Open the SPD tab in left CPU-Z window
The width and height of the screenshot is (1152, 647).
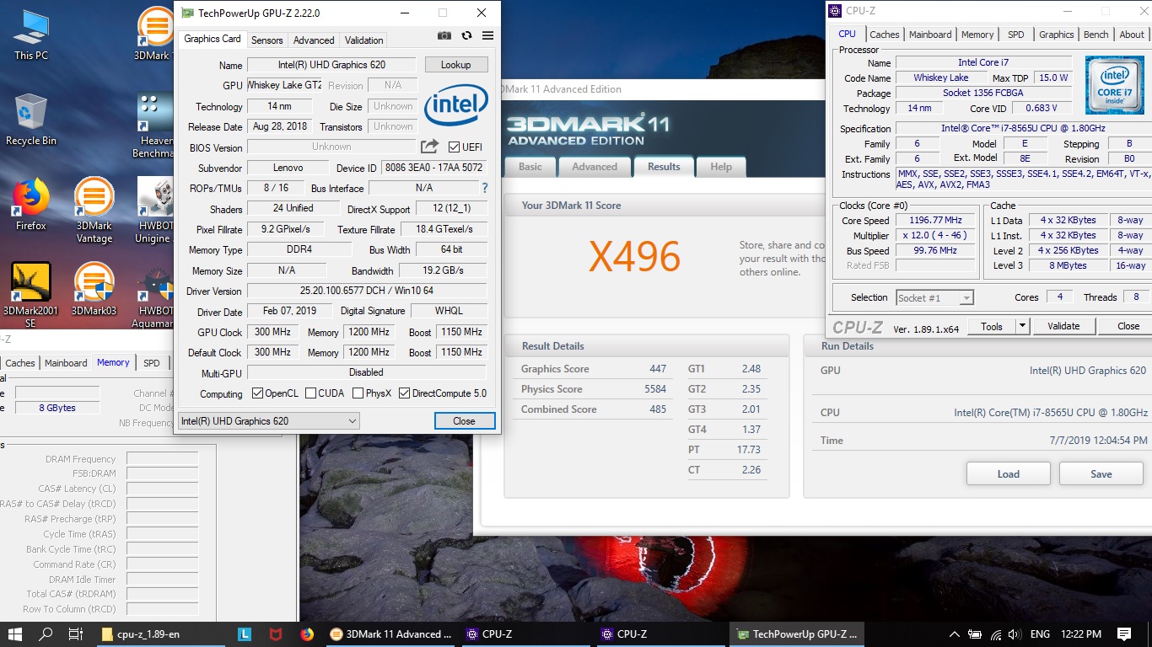click(x=151, y=363)
